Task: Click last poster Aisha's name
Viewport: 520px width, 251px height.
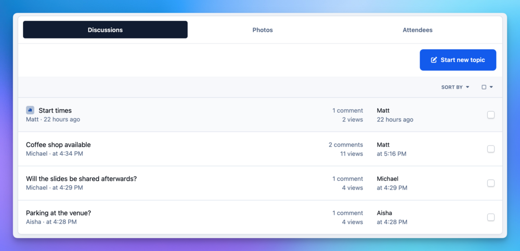Action: coord(384,213)
